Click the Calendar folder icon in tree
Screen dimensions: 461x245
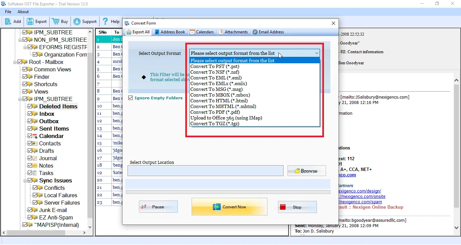pyautogui.click(x=35, y=136)
